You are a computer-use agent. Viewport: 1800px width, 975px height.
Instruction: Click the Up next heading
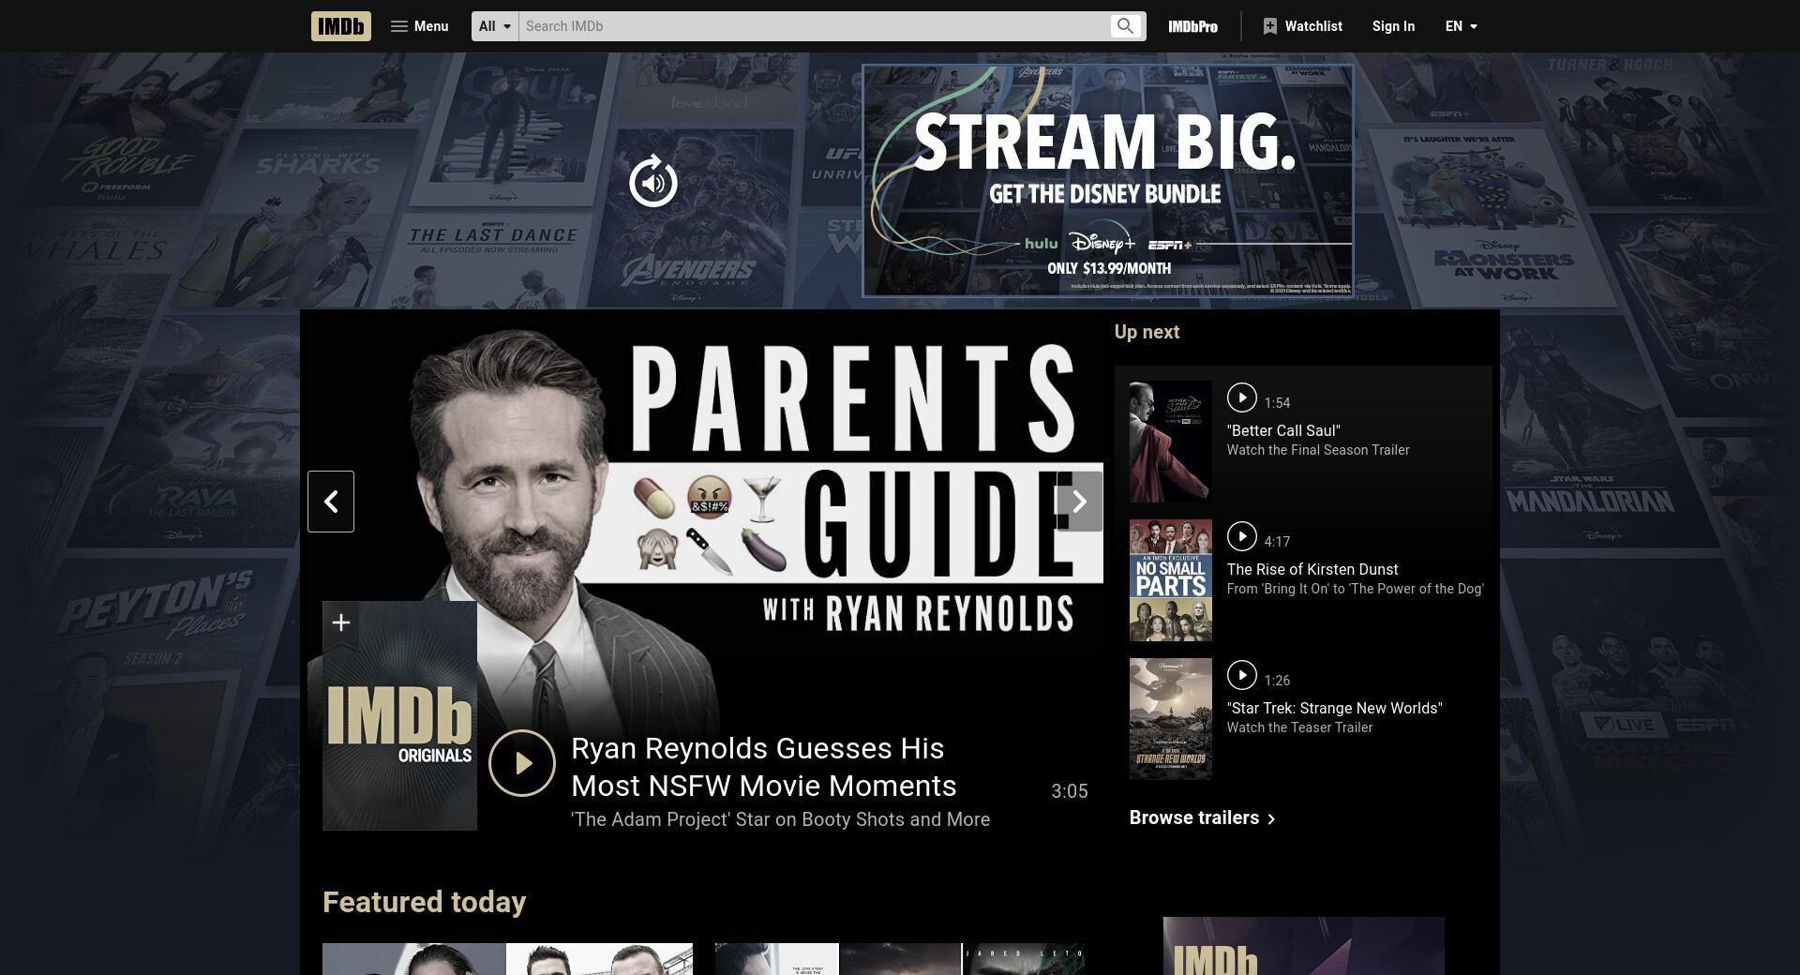[1147, 332]
